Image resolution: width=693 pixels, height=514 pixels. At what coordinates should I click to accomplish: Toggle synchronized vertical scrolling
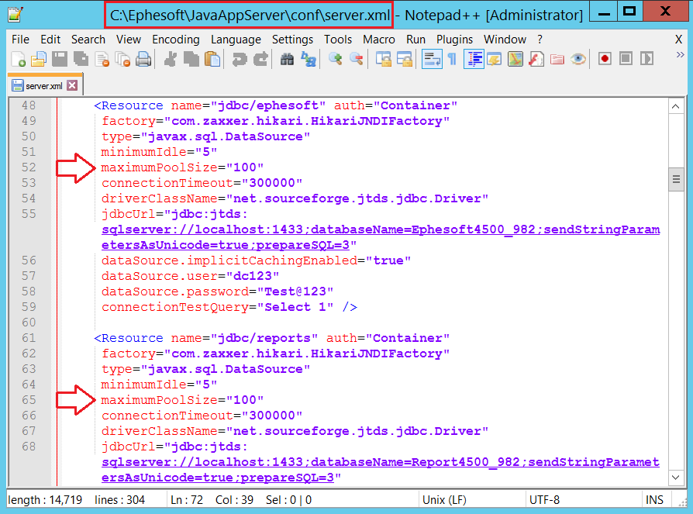[x=384, y=59]
